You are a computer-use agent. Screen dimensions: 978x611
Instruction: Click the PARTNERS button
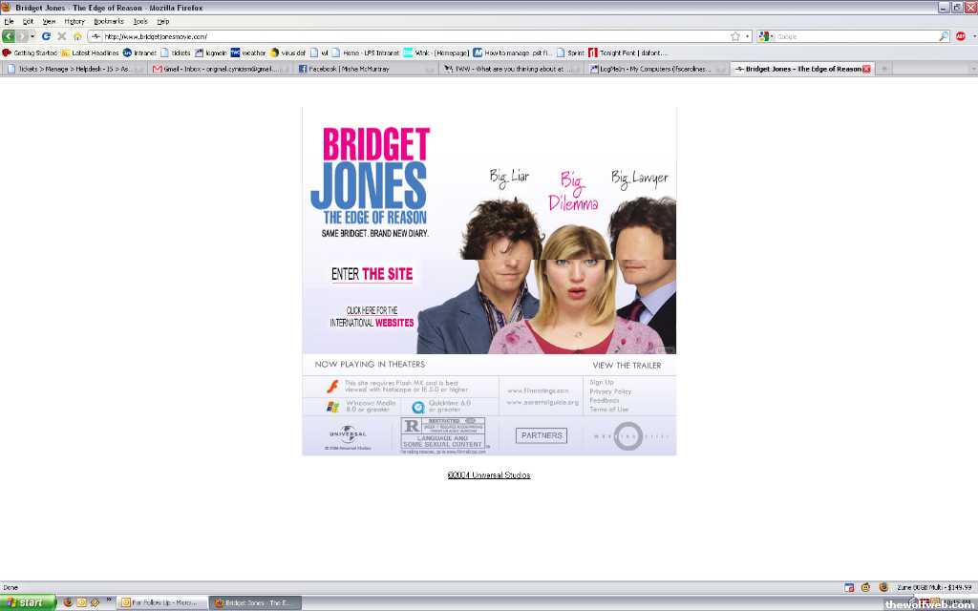pos(542,435)
